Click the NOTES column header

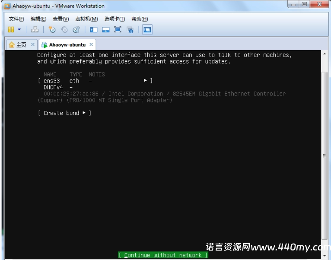tap(97, 74)
